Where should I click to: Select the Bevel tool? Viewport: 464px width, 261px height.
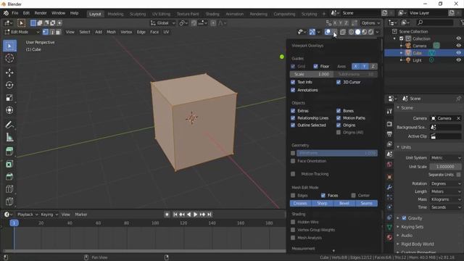point(9,176)
